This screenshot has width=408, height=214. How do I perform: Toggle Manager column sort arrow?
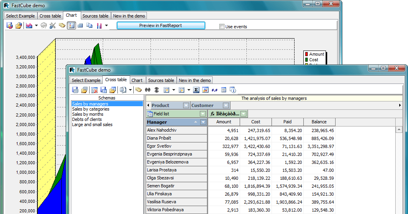coord(195,122)
